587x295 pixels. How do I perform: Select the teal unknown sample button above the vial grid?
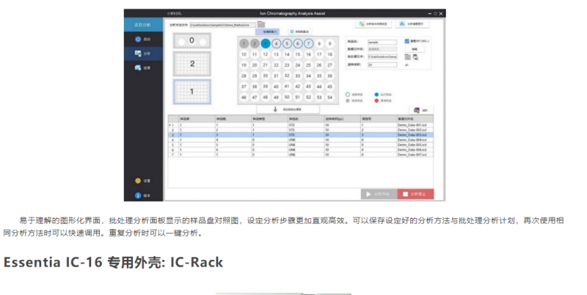pos(299,32)
